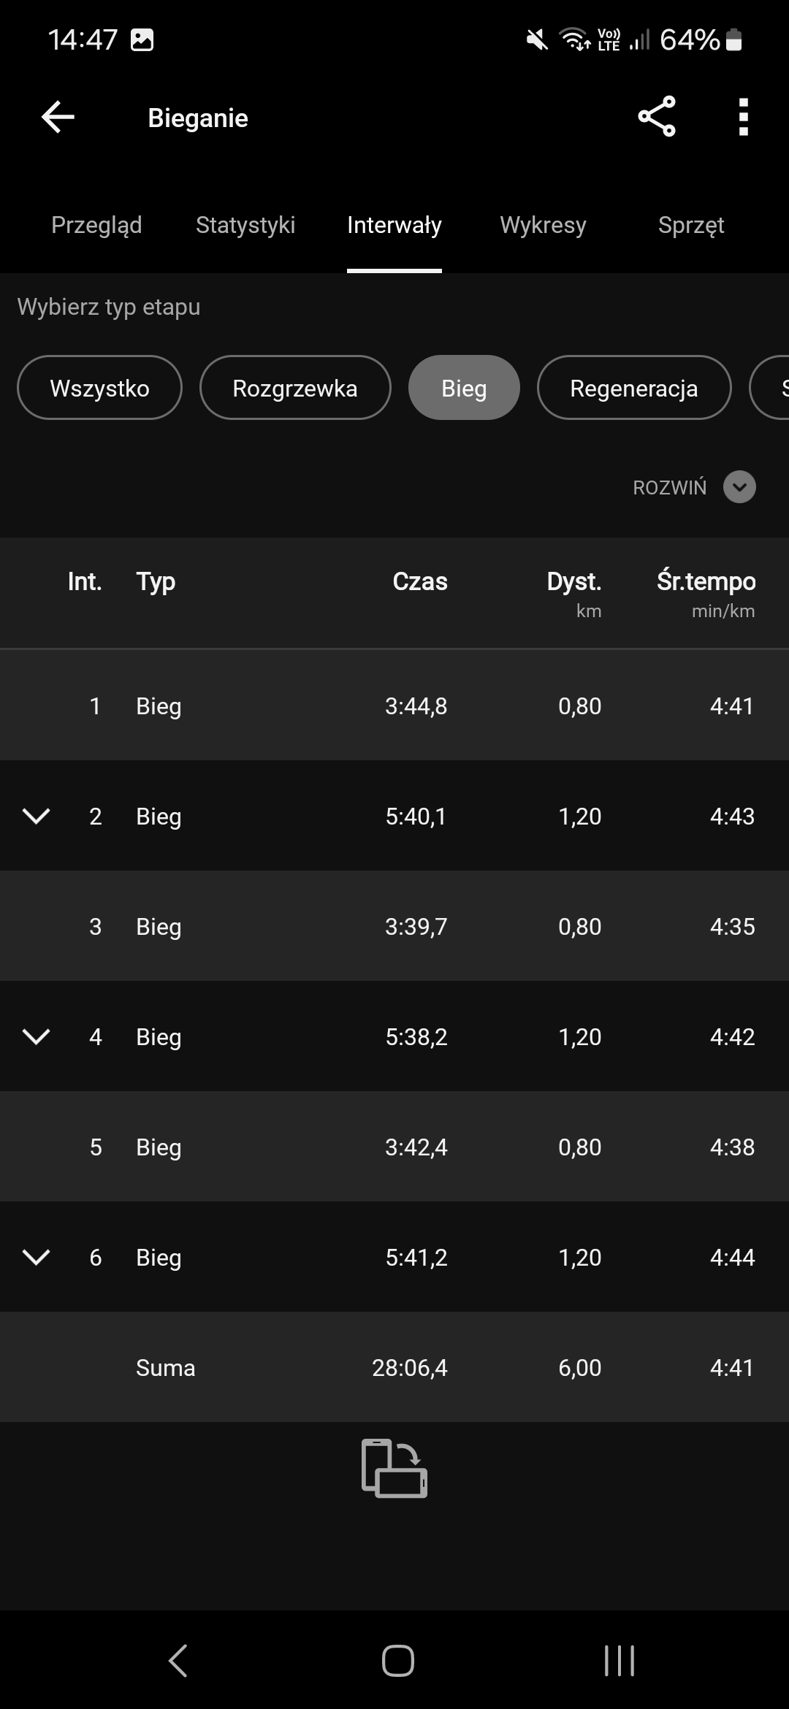Tap interval 1 Bieg row

tap(394, 706)
